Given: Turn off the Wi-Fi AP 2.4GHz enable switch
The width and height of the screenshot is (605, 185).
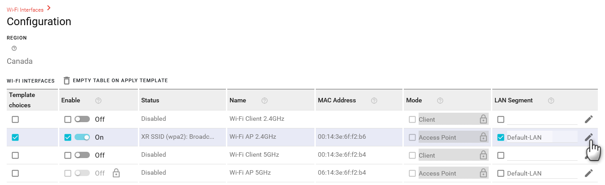Looking at the screenshot, I should 82,137.
